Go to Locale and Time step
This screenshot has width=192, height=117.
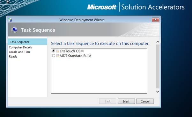[x=19, y=52]
